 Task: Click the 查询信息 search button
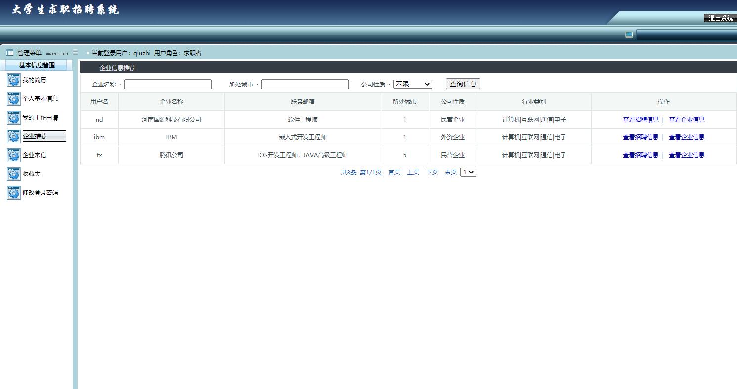pyautogui.click(x=463, y=84)
